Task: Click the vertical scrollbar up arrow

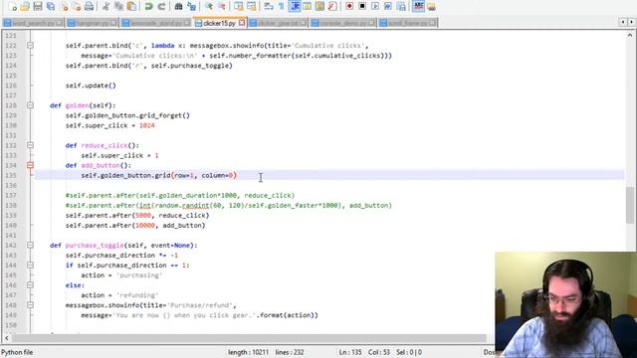Action: point(630,36)
